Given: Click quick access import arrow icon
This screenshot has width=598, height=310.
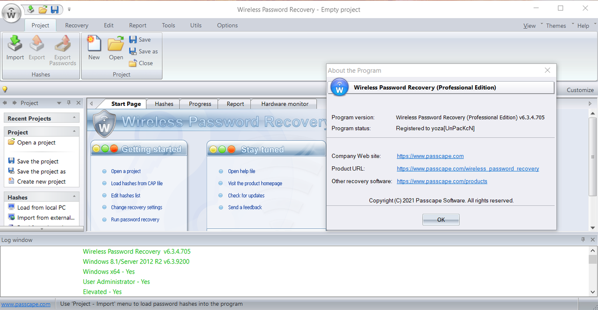Looking at the screenshot, I should [31, 9].
